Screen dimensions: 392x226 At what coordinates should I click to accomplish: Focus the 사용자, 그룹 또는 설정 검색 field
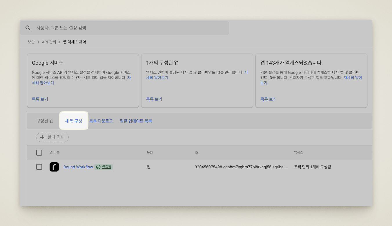point(130,28)
